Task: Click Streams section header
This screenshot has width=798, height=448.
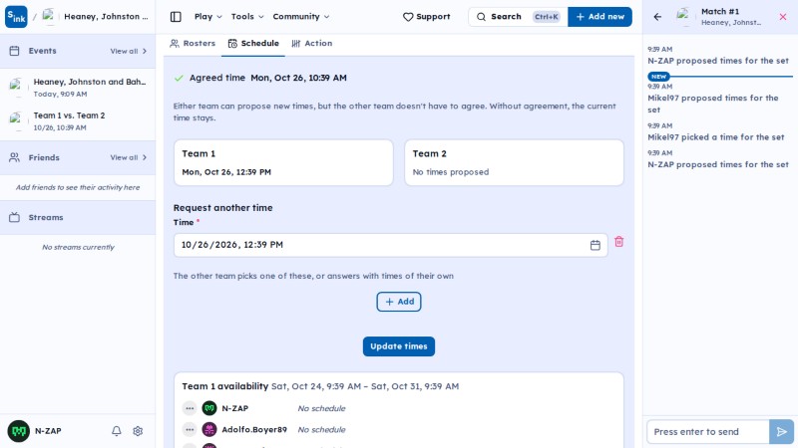Action: coord(78,217)
